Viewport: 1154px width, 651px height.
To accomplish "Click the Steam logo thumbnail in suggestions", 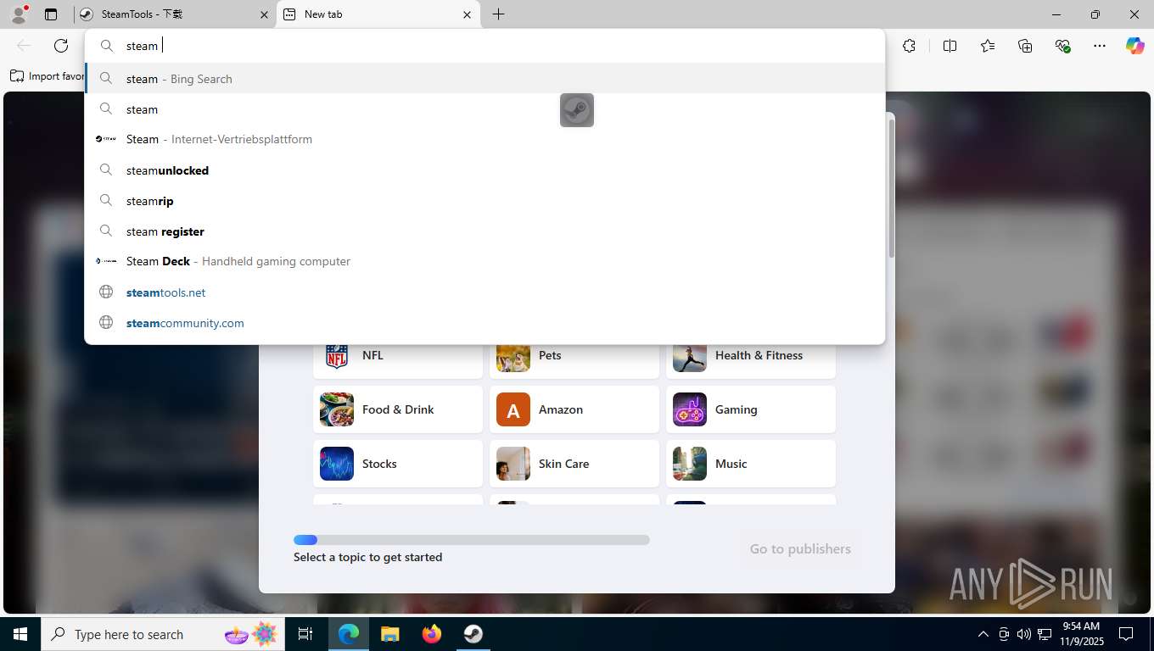I will 577,110.
